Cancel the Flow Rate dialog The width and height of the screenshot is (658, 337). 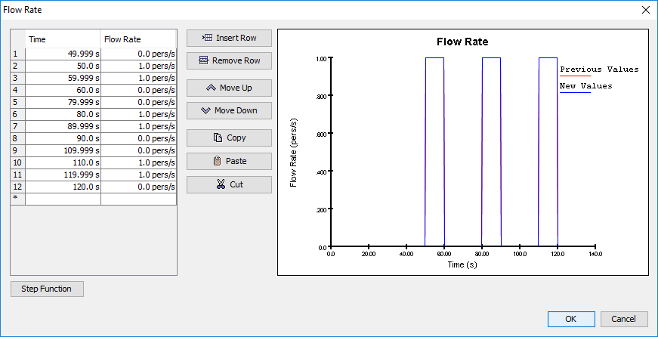coord(624,319)
